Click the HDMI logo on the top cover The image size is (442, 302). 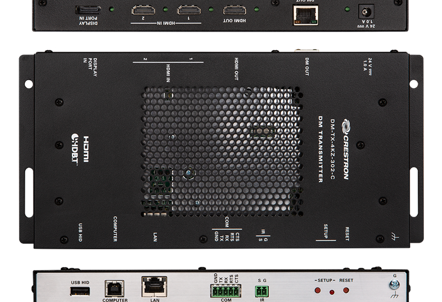(85, 149)
